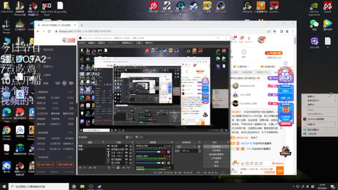Open the 渐变 scene transition dropdown
The image size is (338, 190).
tap(185, 147)
